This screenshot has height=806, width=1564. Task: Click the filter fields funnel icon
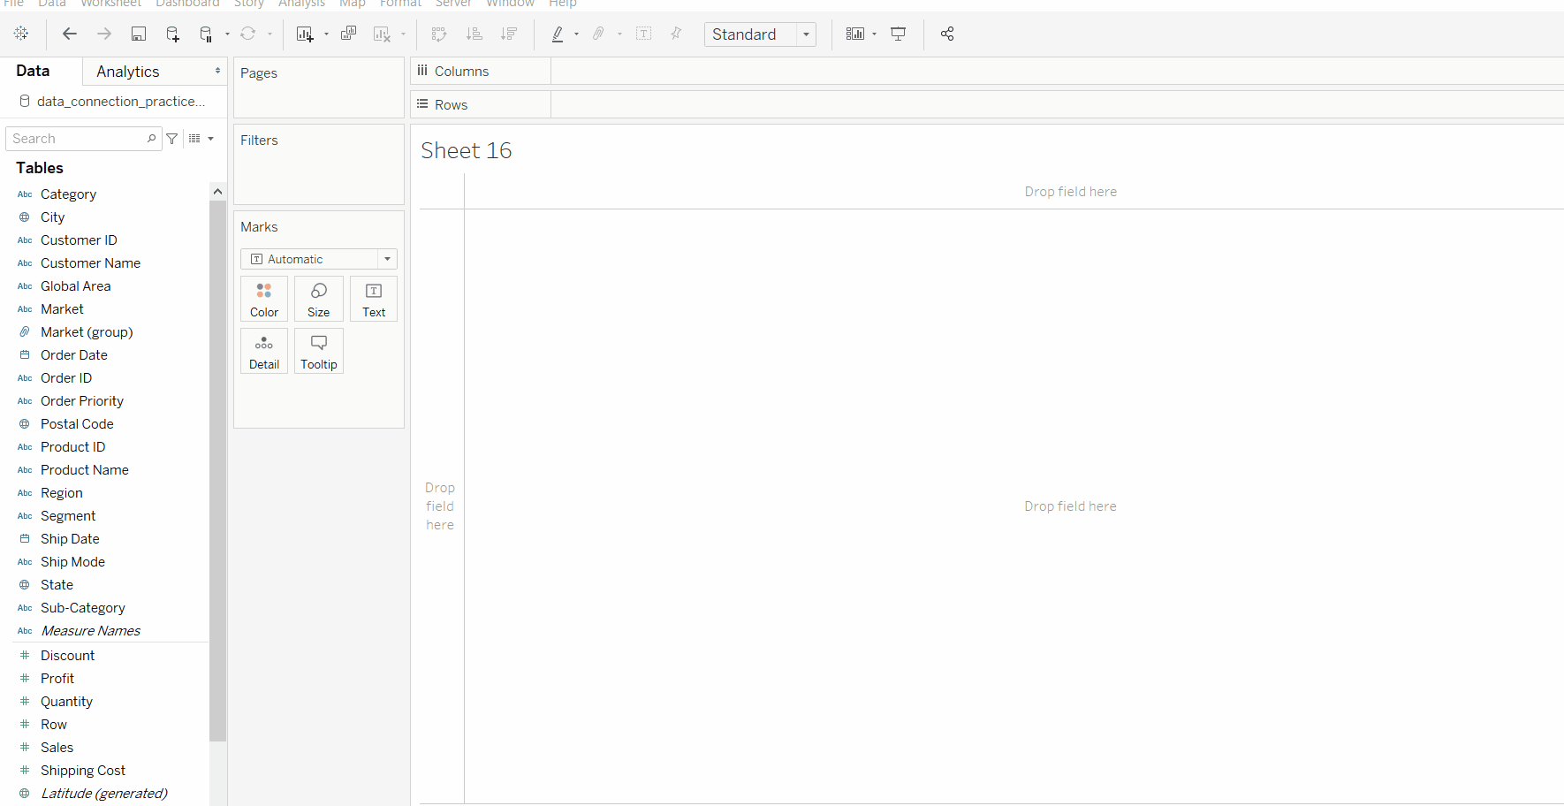point(172,139)
